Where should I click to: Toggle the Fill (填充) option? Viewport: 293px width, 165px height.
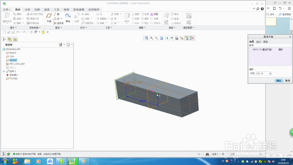tap(175, 14)
